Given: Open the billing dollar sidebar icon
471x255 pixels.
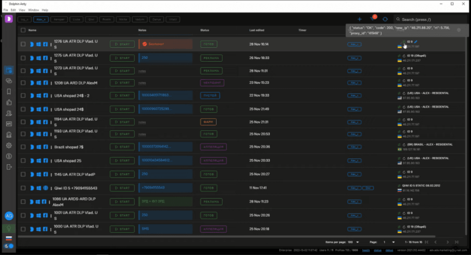Looking at the screenshot, I should coord(9,156).
